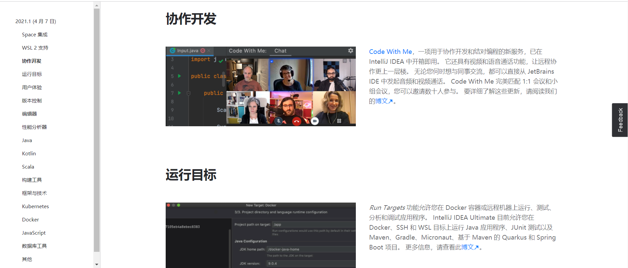The image size is (628, 268).
Task: Open the 框架与技术 sidebar entry
Action: (34, 193)
